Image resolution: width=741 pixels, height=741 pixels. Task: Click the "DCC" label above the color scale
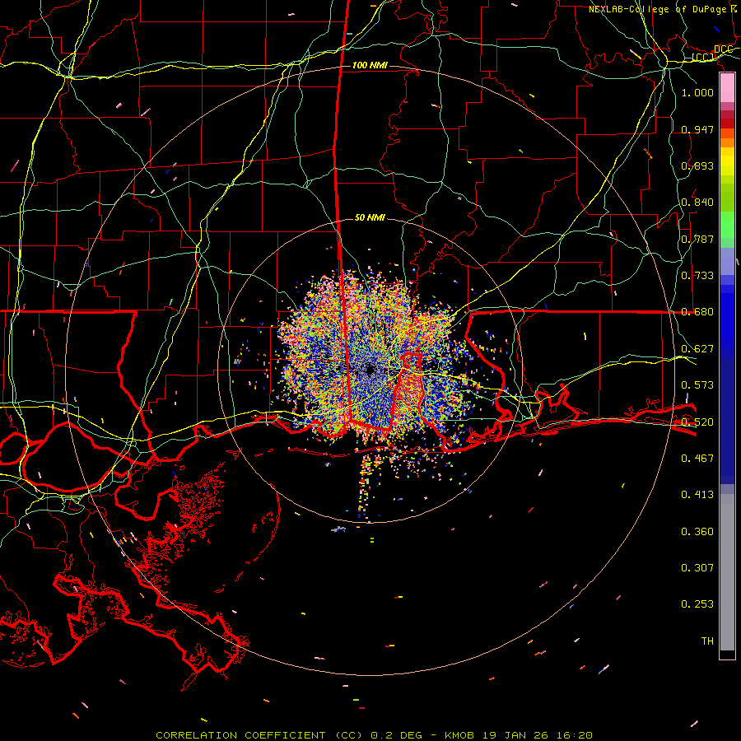tap(723, 49)
